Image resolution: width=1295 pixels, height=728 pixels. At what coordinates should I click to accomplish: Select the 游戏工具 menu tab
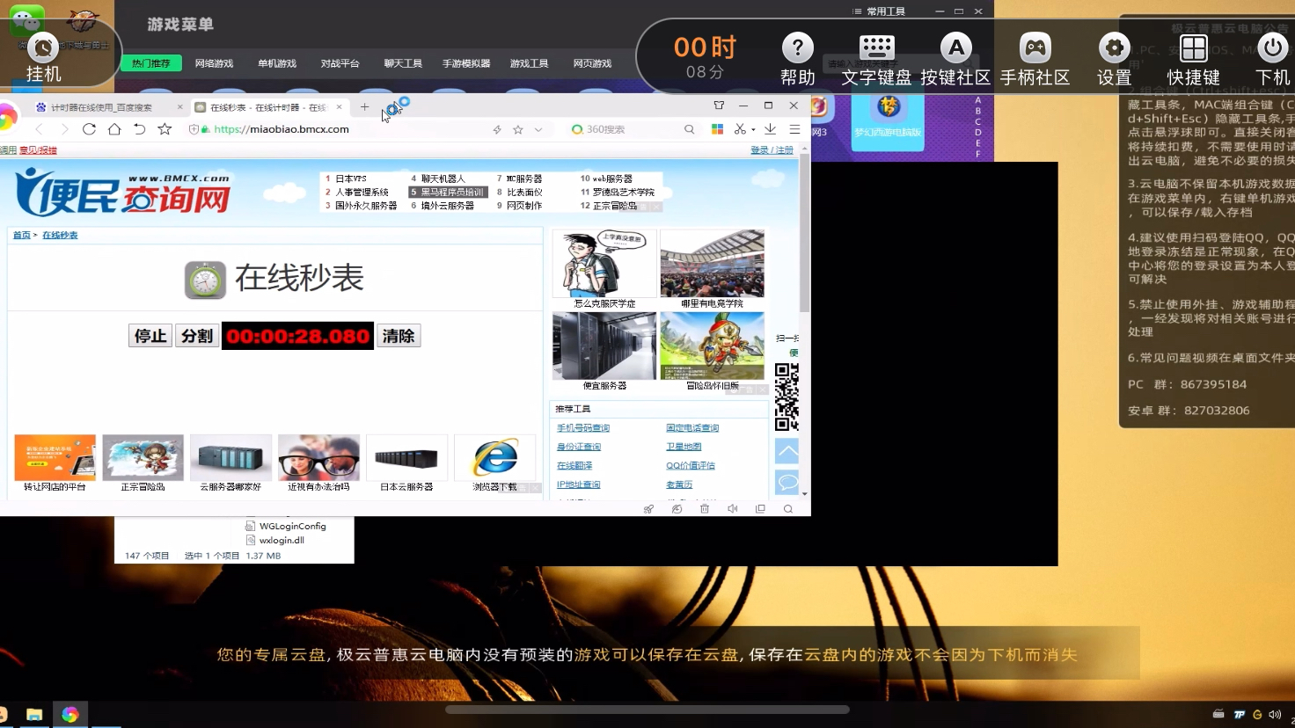529,63
